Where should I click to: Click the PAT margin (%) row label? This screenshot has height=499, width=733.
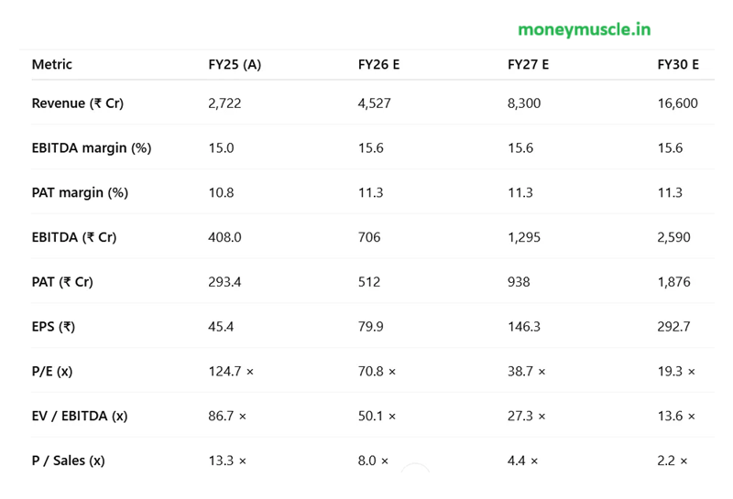tap(80, 192)
